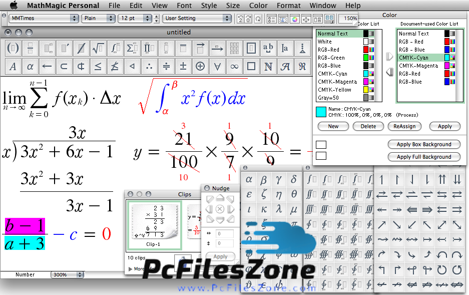
Task: Expand the User Setting dropdown
Action: (197, 18)
